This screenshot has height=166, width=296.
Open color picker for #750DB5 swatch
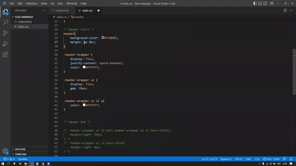103,38
